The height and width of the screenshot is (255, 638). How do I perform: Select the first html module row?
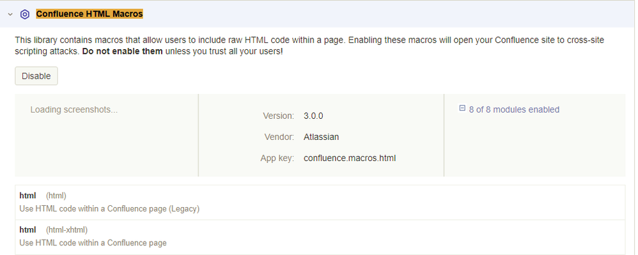[x=320, y=202]
